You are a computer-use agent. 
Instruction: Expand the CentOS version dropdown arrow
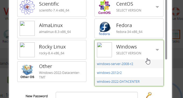point(157,7)
